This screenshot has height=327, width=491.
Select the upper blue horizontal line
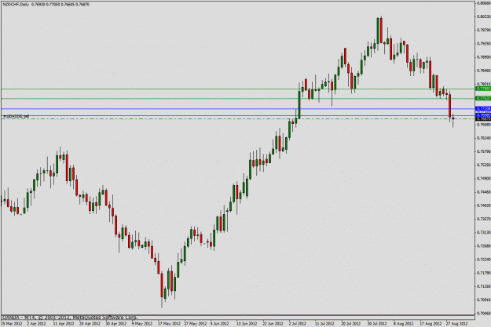click(238, 109)
